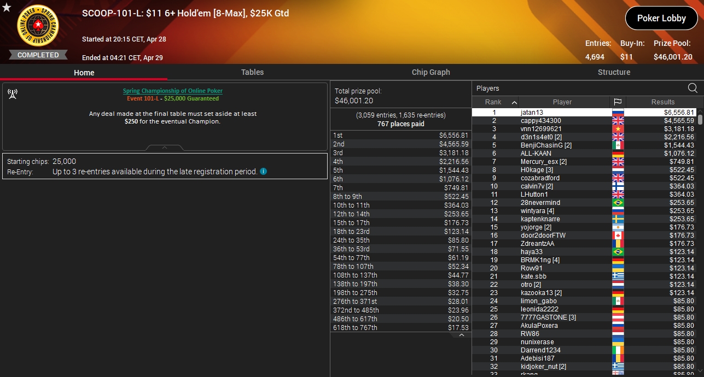This screenshot has height=377, width=704.
Task: Click the flag beside ALL-KAAN
Action: [618, 154]
